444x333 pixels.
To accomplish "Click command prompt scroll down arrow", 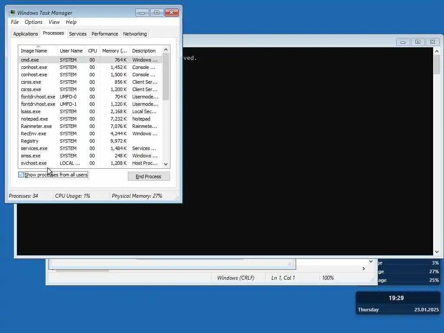I will [x=437, y=252].
